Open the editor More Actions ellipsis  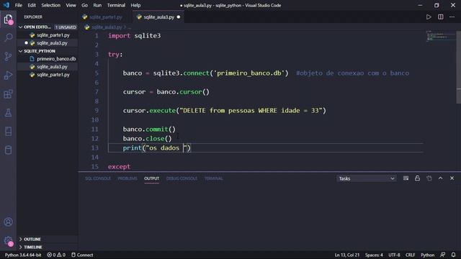click(452, 17)
